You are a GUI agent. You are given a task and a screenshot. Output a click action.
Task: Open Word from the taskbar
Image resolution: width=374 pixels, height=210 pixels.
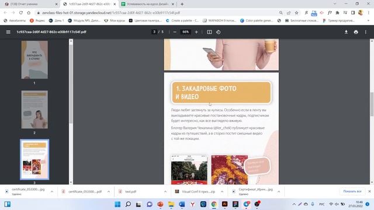[x=182, y=204]
